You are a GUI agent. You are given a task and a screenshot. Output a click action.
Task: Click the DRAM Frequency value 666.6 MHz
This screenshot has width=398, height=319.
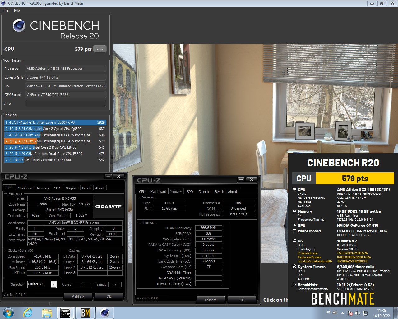pyautogui.click(x=208, y=228)
